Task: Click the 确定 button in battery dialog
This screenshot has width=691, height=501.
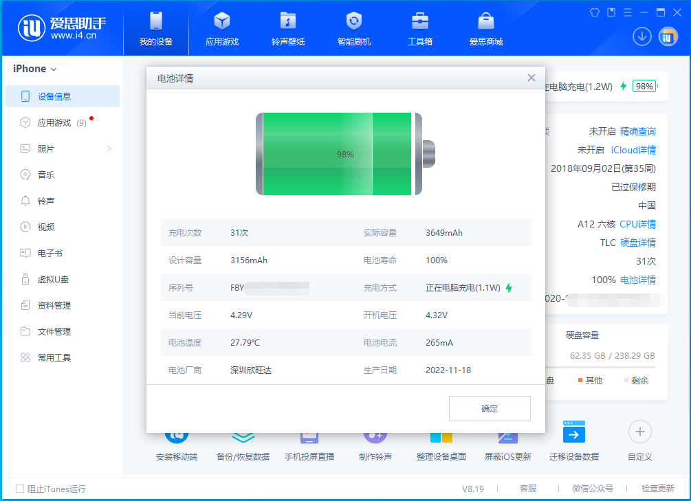Action: 490,408
